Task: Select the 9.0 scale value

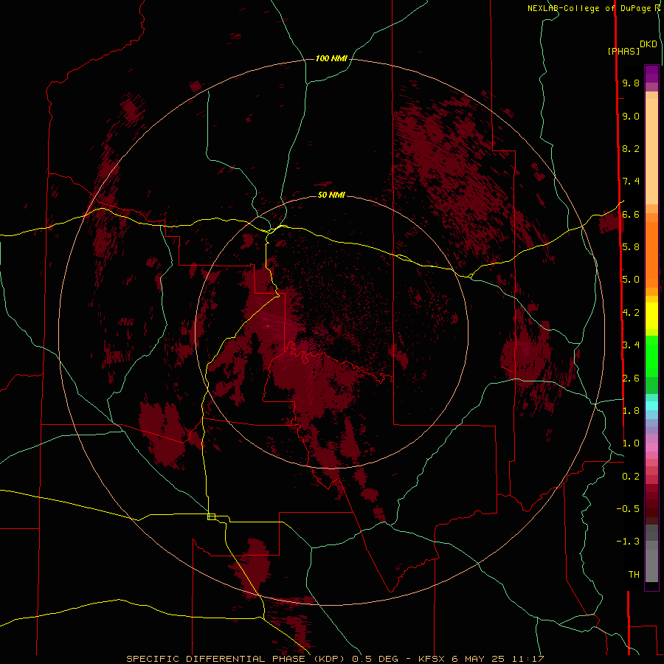Action: [631, 116]
